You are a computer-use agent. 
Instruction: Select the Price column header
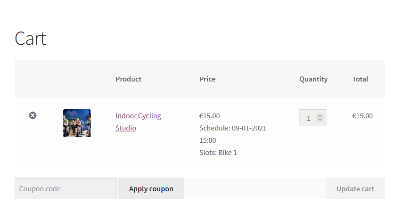pyautogui.click(x=207, y=79)
